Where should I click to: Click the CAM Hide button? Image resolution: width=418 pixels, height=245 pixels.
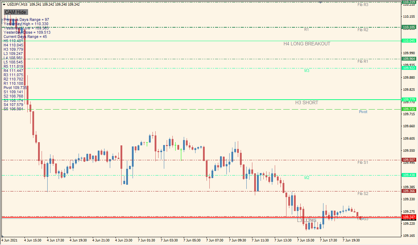pyautogui.click(x=16, y=12)
